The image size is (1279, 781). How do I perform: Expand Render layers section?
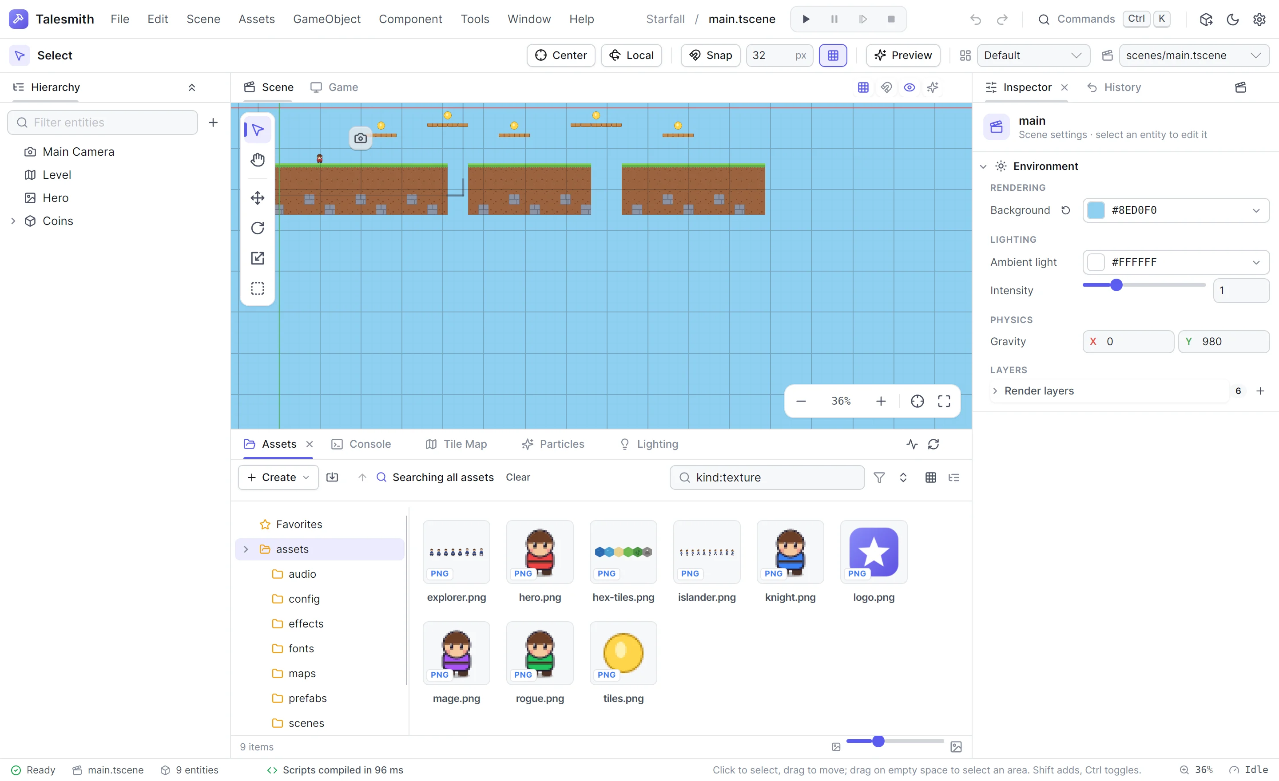[x=994, y=391]
